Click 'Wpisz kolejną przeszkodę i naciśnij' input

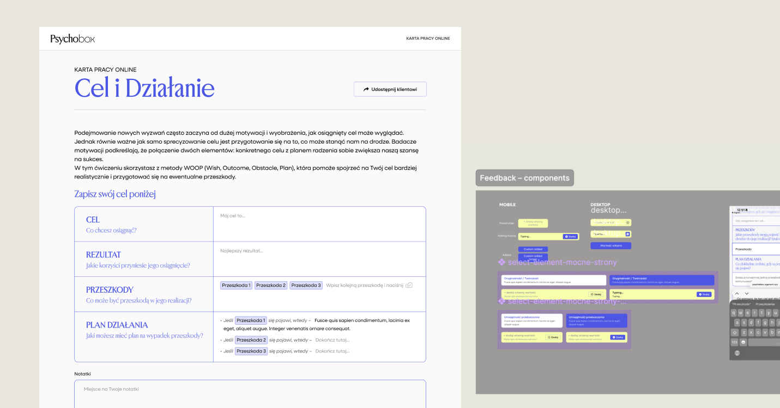point(364,285)
